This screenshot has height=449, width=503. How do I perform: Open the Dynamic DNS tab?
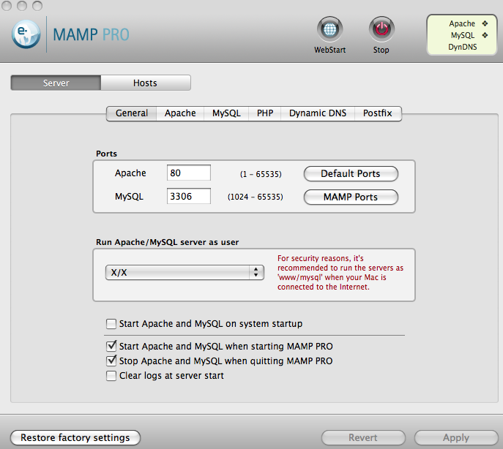pyautogui.click(x=318, y=113)
